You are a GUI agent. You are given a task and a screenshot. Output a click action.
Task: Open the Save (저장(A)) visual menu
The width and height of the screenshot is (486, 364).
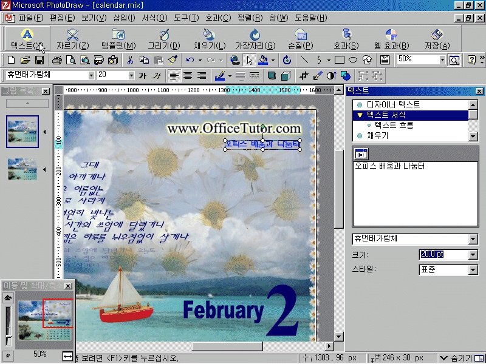point(437,39)
